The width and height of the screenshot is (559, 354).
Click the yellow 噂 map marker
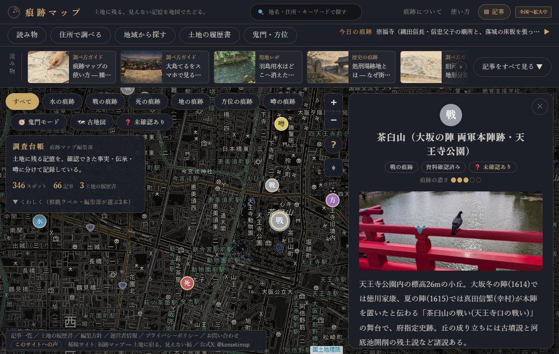(281, 124)
